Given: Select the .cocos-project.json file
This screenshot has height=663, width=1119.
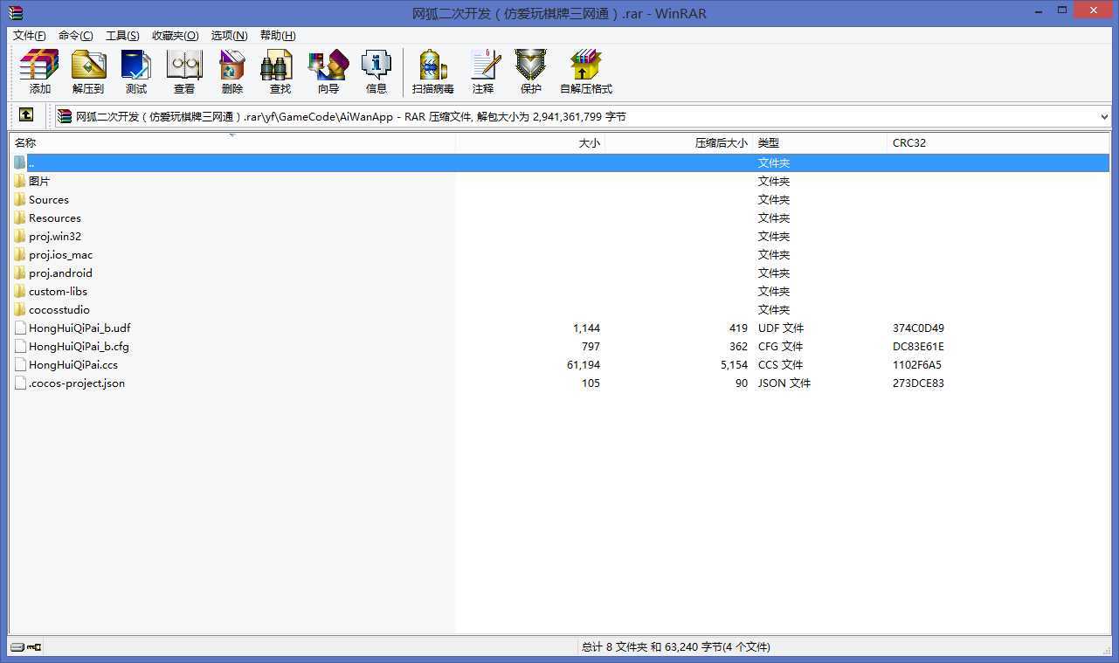Looking at the screenshot, I should [76, 383].
